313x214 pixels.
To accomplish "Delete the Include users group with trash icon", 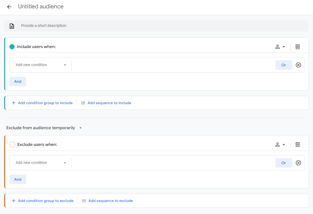I will [297, 47].
